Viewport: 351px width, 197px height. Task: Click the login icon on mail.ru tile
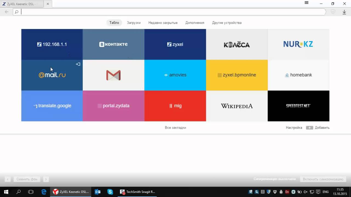point(78,64)
